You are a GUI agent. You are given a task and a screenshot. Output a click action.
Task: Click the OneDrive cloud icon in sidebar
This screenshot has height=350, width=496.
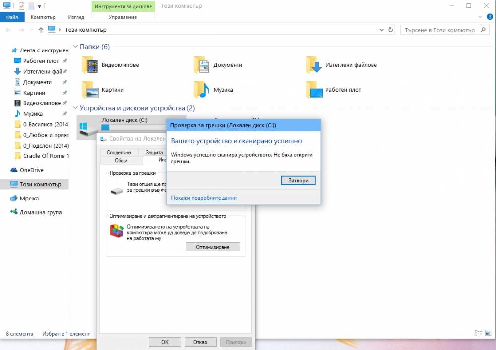tap(14, 170)
